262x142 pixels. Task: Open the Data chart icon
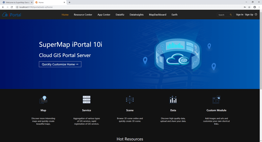[x=173, y=99]
